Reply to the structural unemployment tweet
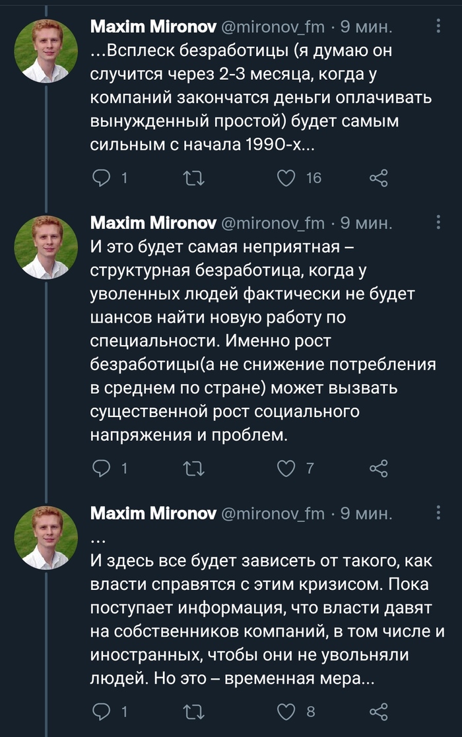Viewport: 462px width, 737px height. click(102, 468)
